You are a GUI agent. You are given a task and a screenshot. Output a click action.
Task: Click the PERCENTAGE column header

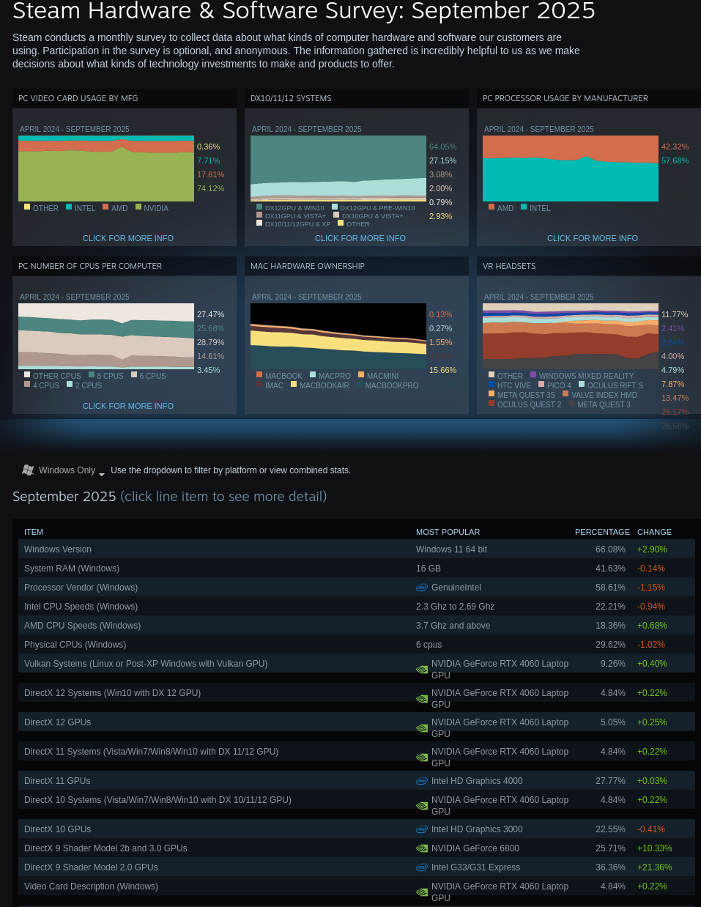(x=602, y=532)
